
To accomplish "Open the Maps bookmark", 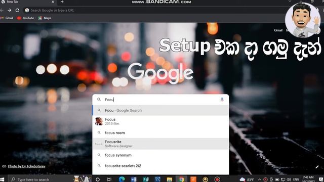I will tap(45, 18).
